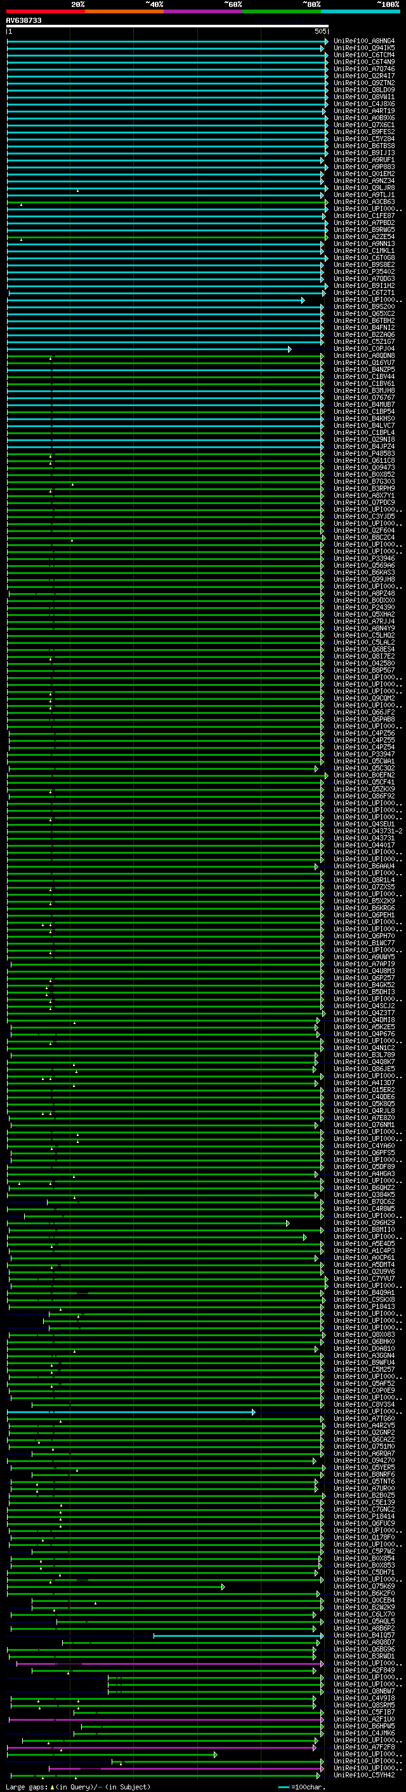Open hit UniRef100_A2F849
The width and height of the screenshot is (406, 1792).
pyautogui.click(x=364, y=1670)
